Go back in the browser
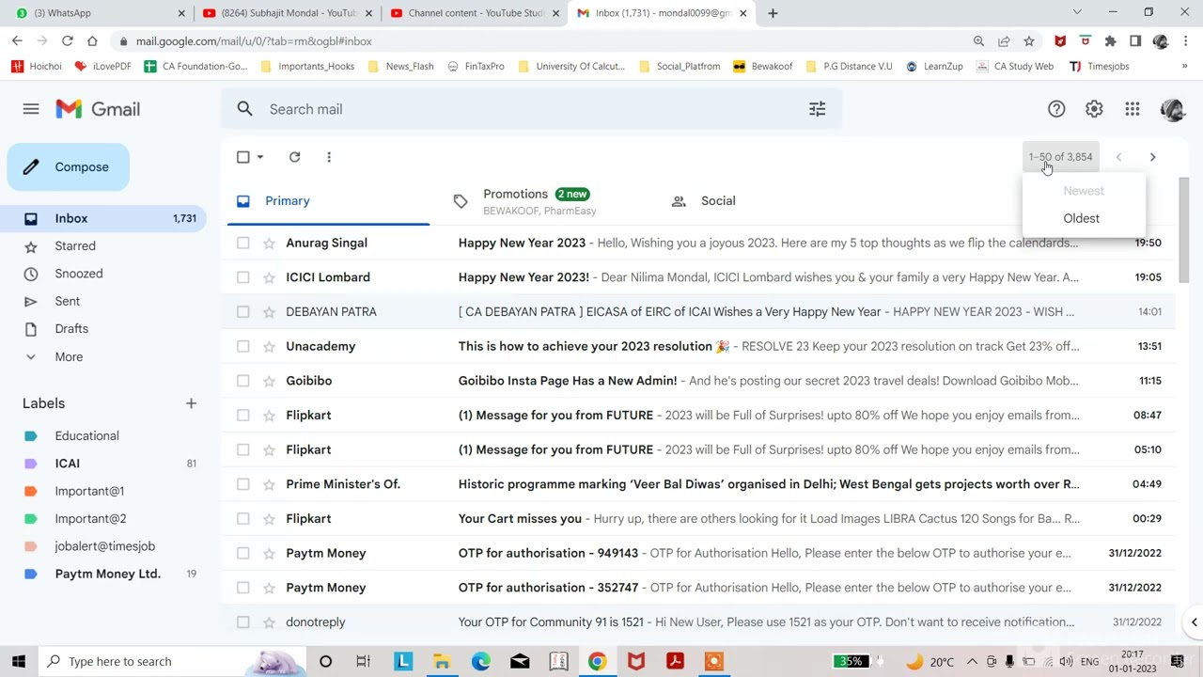 [17, 41]
